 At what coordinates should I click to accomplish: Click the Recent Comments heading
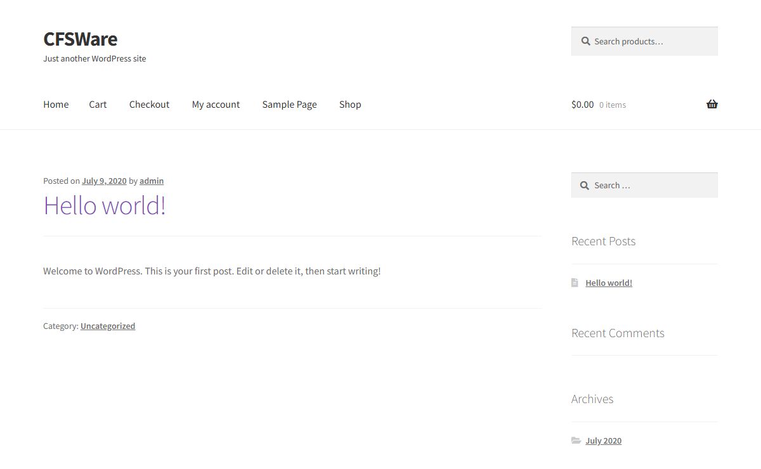pos(618,333)
